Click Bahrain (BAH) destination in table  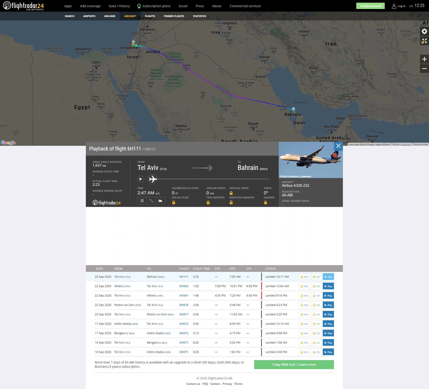[156, 277]
